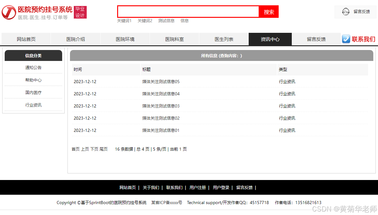Viewport: 378px width, 215px height.
Task: Click the 类型 column header
Action: click(283, 69)
